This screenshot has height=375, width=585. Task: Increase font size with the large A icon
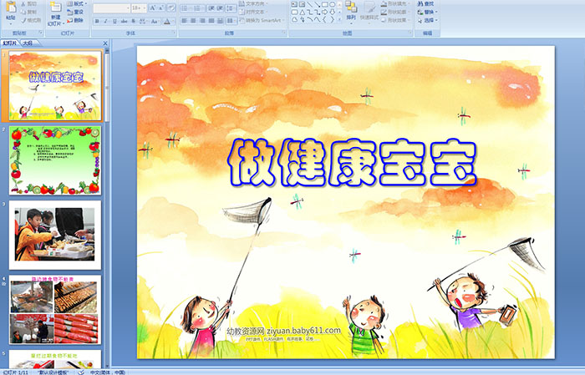click(153, 8)
